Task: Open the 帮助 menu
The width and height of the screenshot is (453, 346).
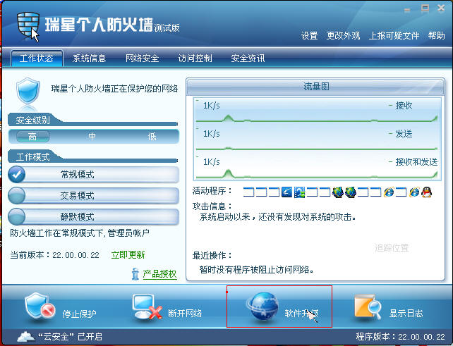Action: tap(436, 36)
